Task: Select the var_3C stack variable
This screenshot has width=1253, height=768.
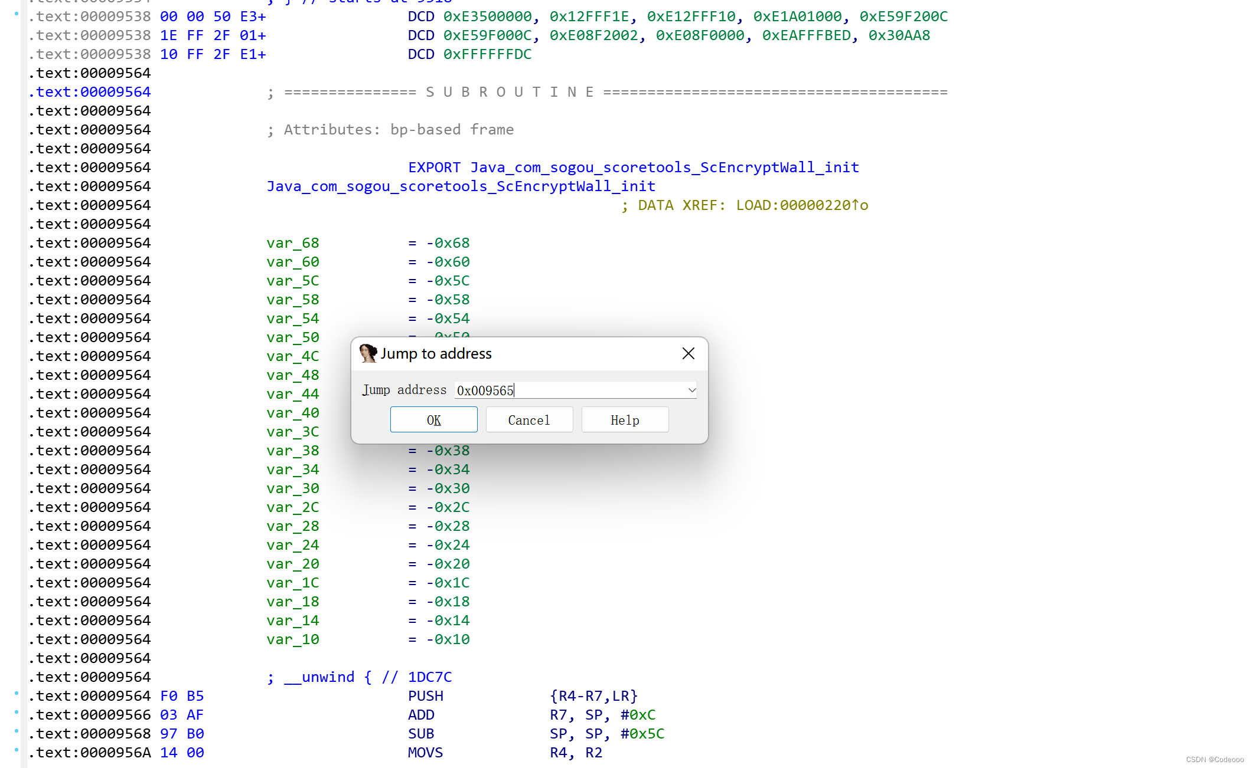Action: [x=292, y=432]
